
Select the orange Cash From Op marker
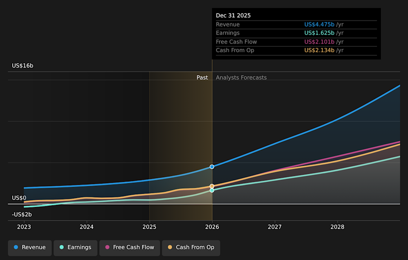click(x=212, y=186)
